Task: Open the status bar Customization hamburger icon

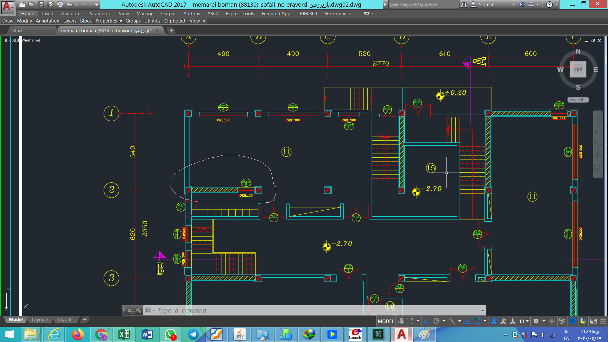Action: click(x=603, y=321)
